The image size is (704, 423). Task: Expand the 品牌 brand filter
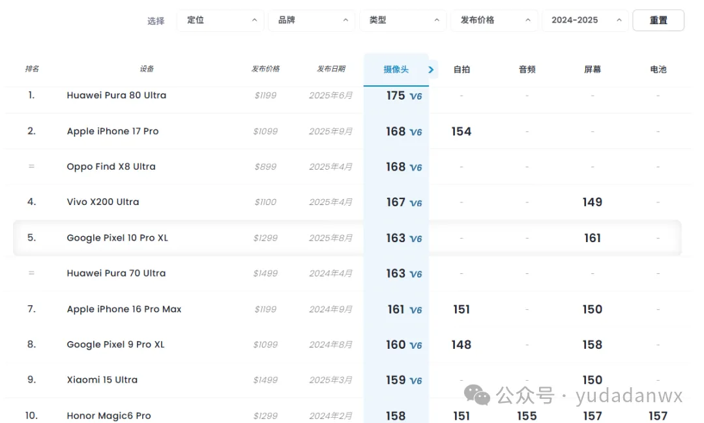pyautogui.click(x=312, y=20)
